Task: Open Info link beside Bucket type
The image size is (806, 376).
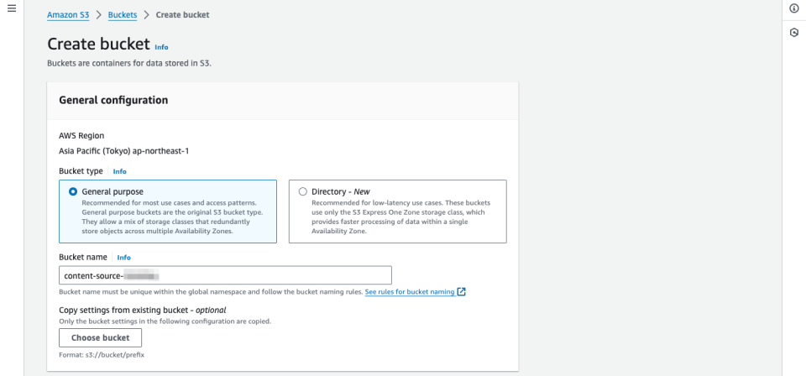Action: 120,171
